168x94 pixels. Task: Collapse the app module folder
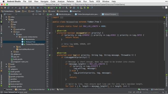6,20
